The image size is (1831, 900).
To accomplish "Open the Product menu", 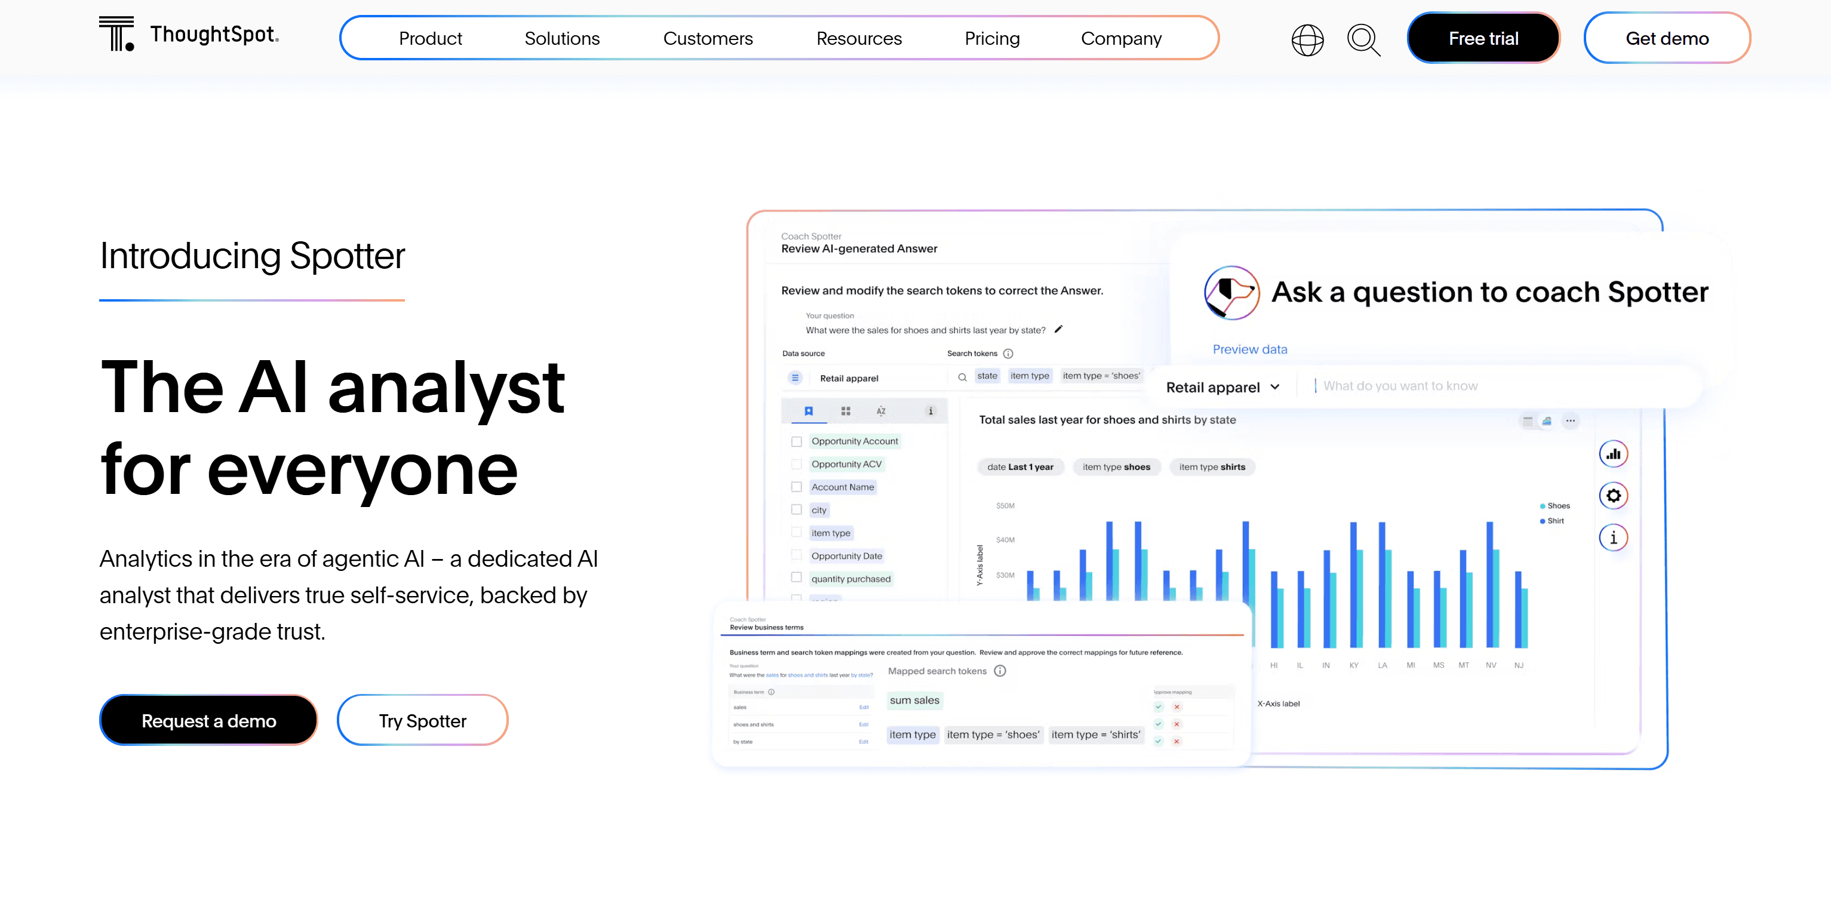I will click(x=430, y=38).
